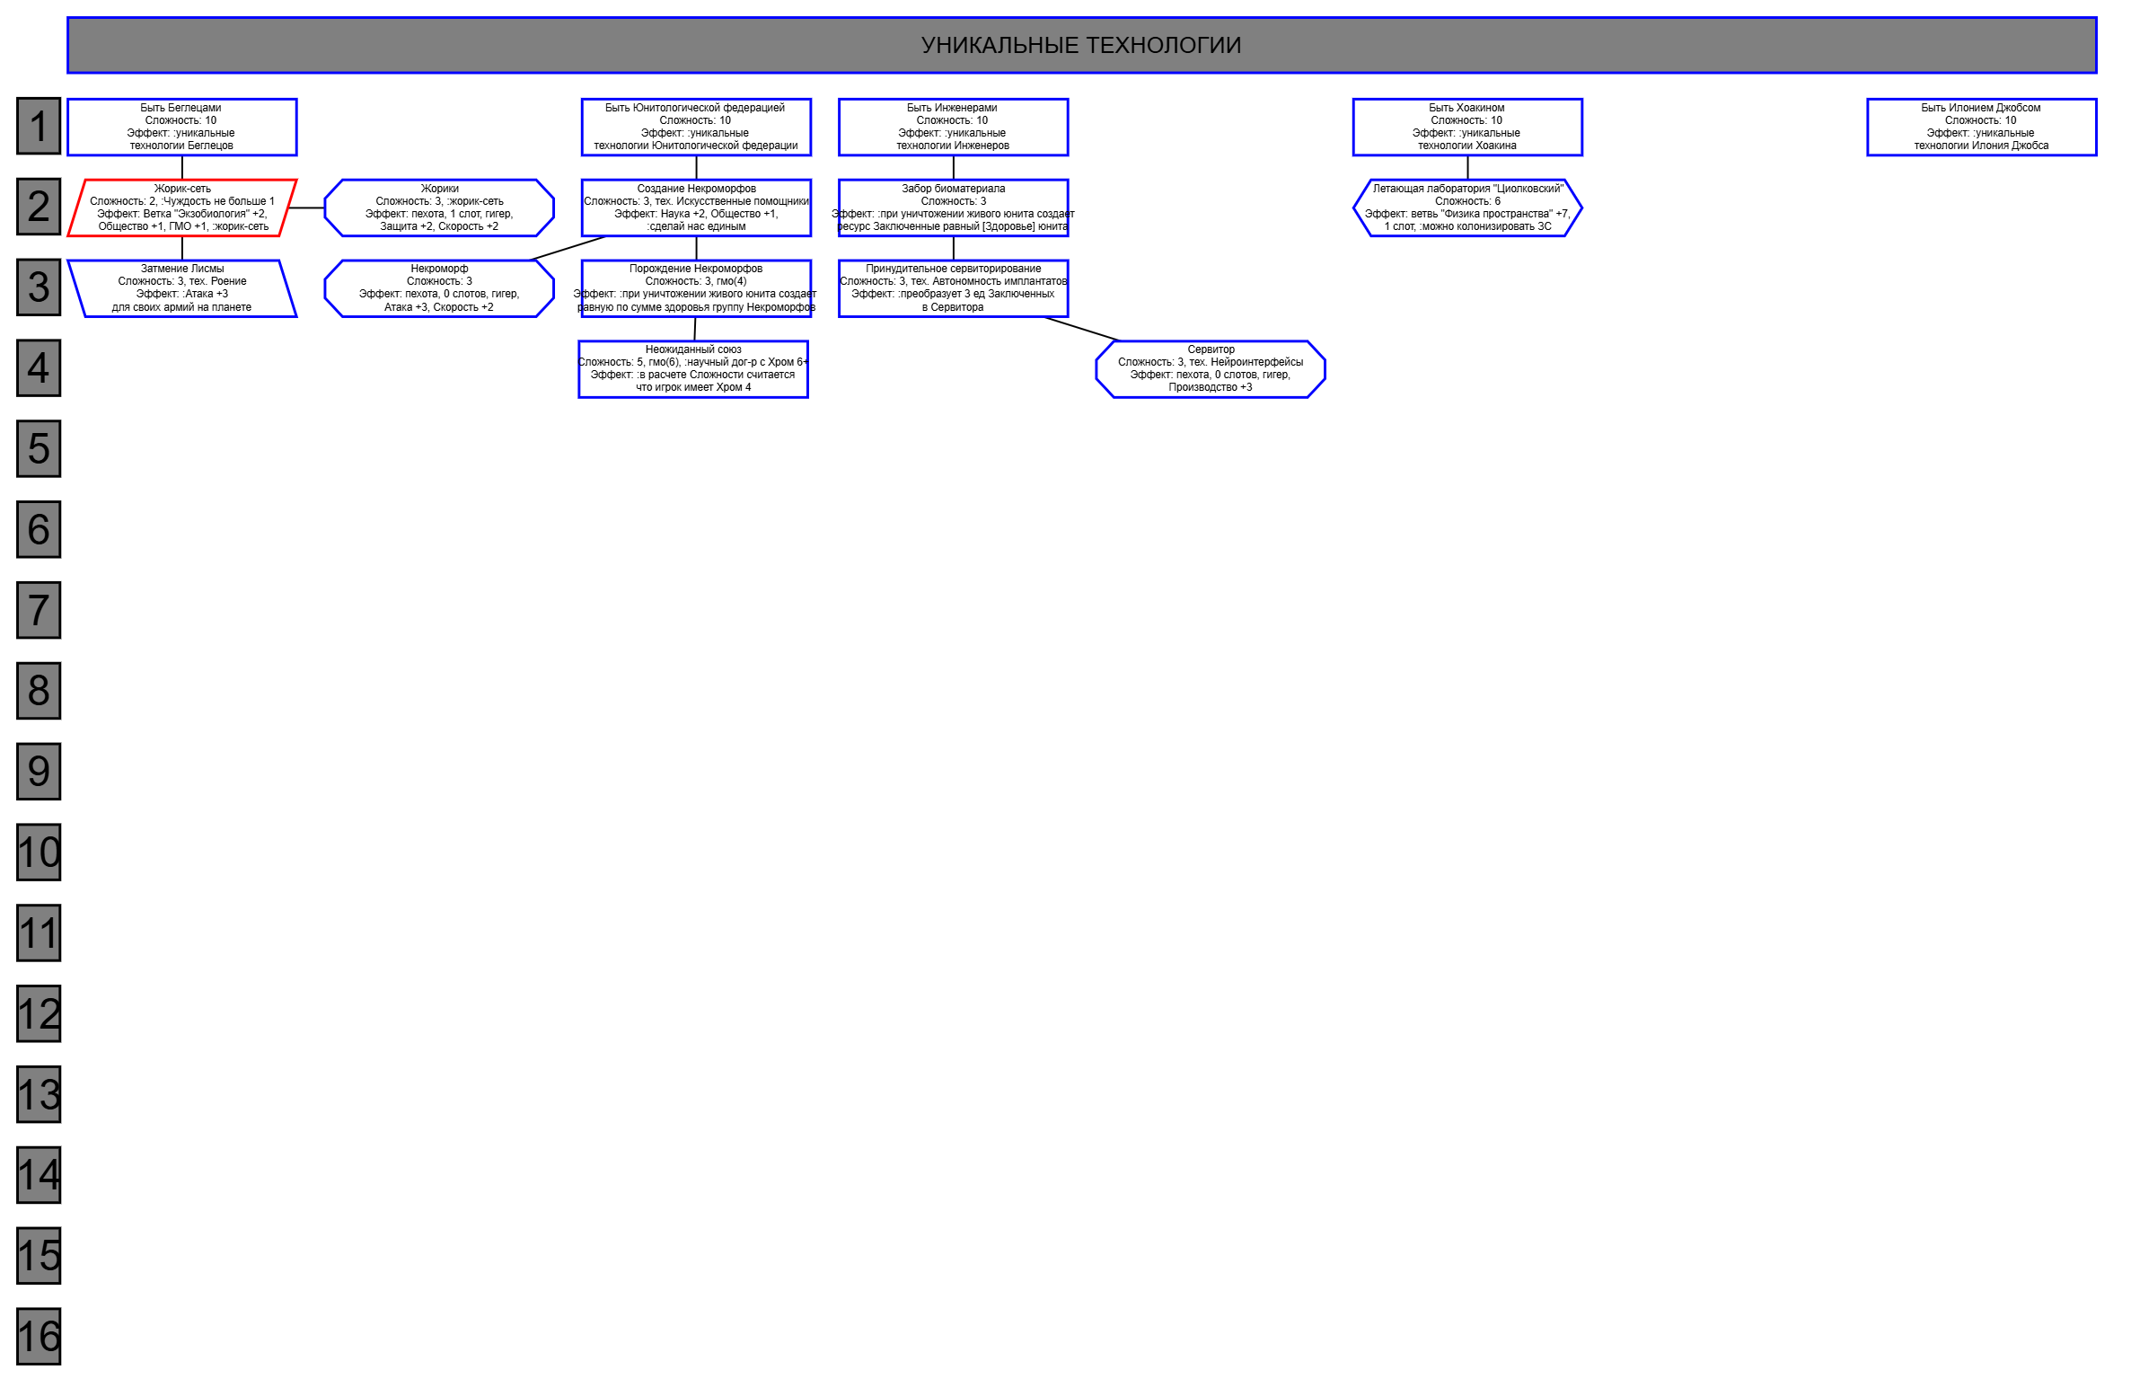The width and height of the screenshot is (2131, 1379).
Task: Click the Неожиданный союз technology box
Action: tap(693, 369)
